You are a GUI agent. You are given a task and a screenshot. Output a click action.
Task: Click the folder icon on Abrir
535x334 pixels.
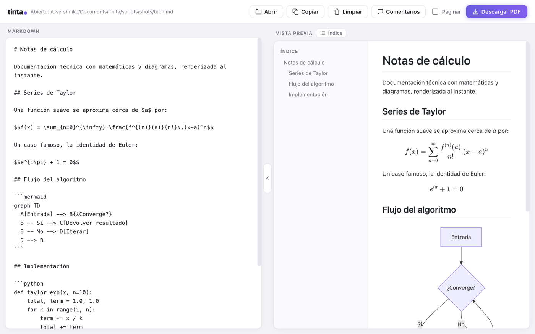click(x=258, y=11)
